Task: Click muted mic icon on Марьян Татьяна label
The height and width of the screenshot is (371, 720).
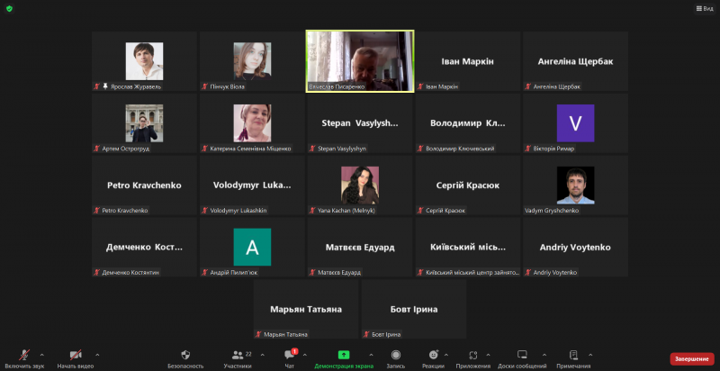Action: point(258,334)
